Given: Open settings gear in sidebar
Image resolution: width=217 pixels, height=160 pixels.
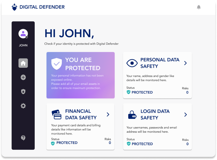Looking at the screenshot, I should pos(23,106).
